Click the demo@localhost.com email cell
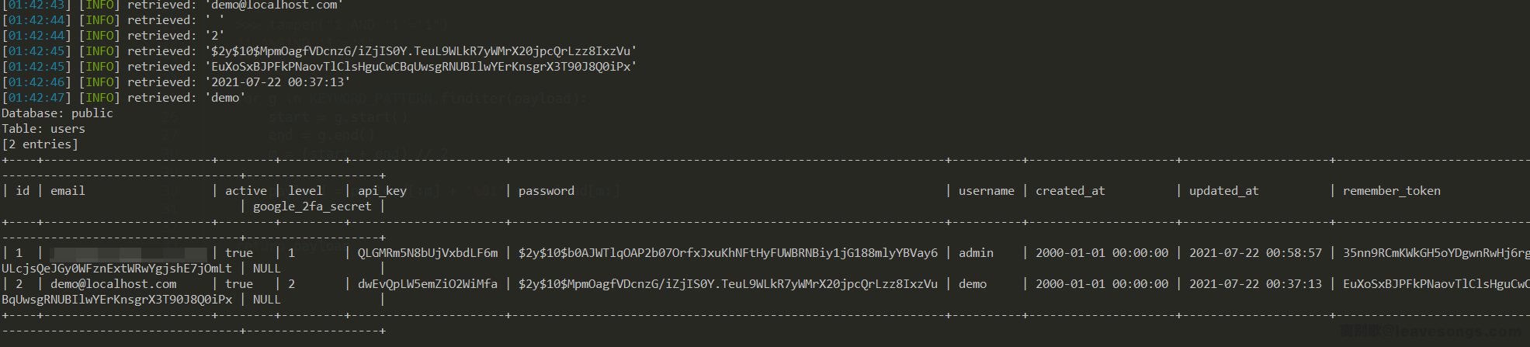 [113, 284]
